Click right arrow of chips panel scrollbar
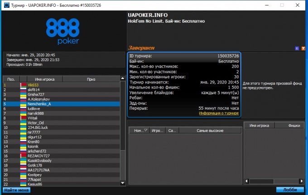Viewport: 308px width, 195px height. click(x=302, y=181)
